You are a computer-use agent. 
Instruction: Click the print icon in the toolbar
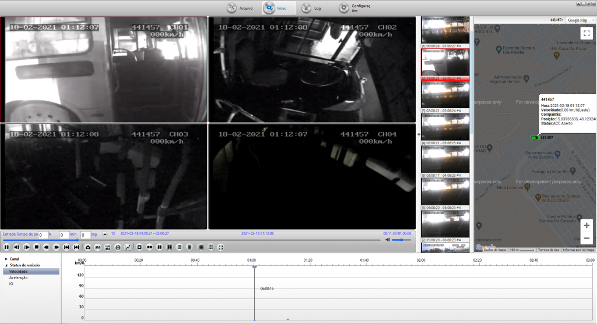(x=118, y=247)
